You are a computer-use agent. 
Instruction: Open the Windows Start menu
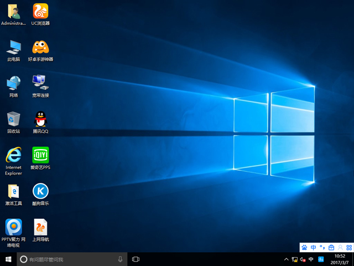pos(8,259)
